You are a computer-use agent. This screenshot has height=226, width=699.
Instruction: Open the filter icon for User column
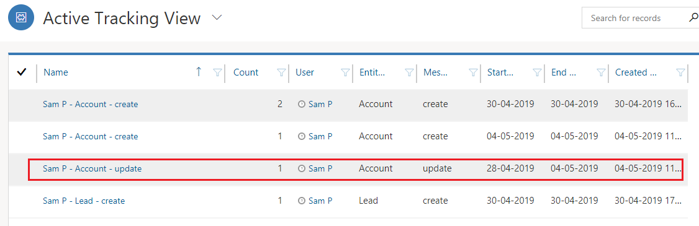[345, 72]
